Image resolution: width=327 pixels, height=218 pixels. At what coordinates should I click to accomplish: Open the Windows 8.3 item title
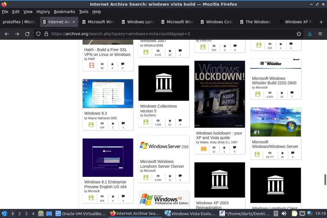click(95, 113)
